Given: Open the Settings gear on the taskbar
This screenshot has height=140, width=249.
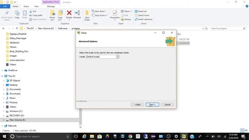Looking at the screenshot, I should click(x=176, y=136).
